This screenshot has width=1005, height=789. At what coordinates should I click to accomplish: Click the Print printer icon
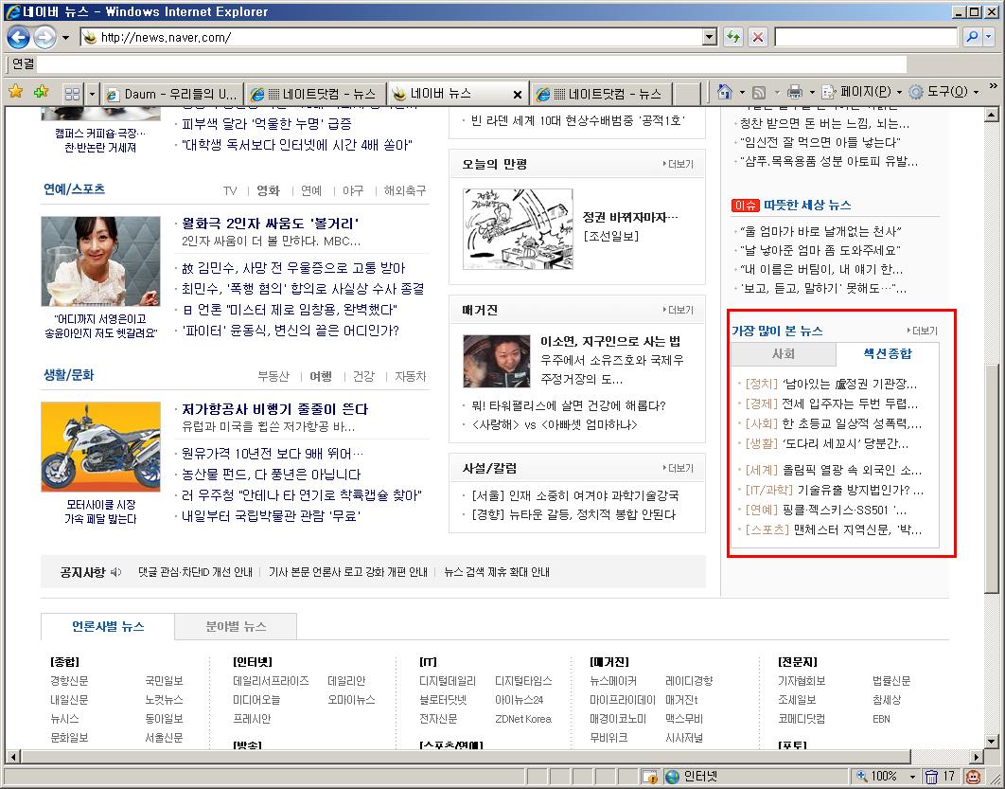point(795,93)
